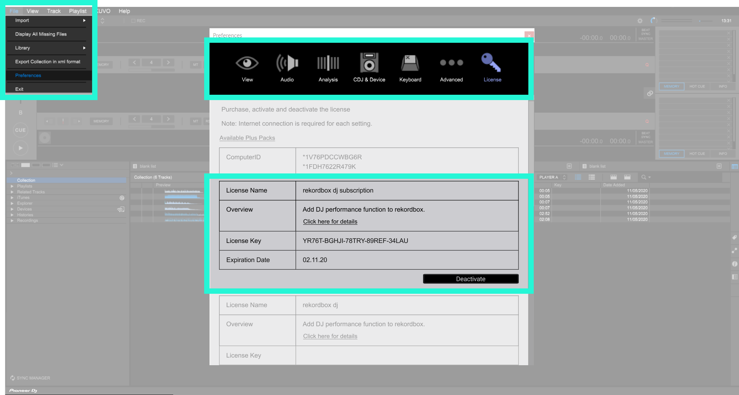Image resolution: width=739 pixels, height=395 pixels.
Task: Open the Import submenu arrow
Action: pos(84,21)
